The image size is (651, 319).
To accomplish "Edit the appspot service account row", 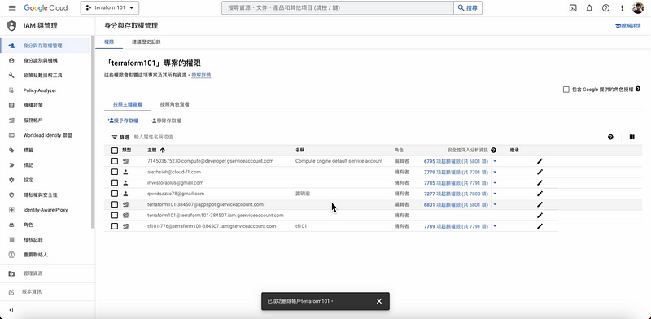I will [x=540, y=204].
